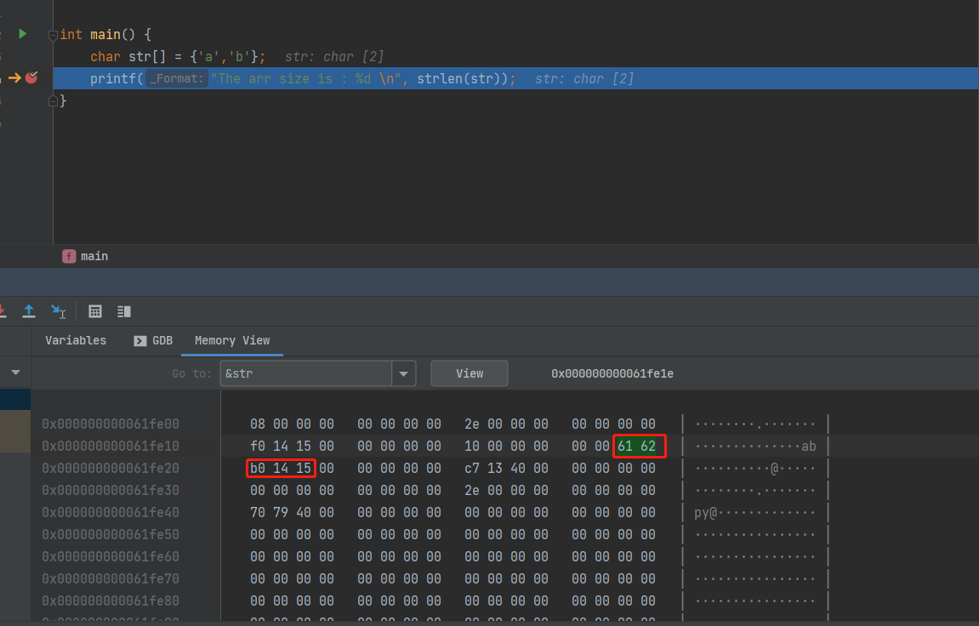
Task: Click memory row address 0x000000000061fe80
Action: [x=111, y=601]
